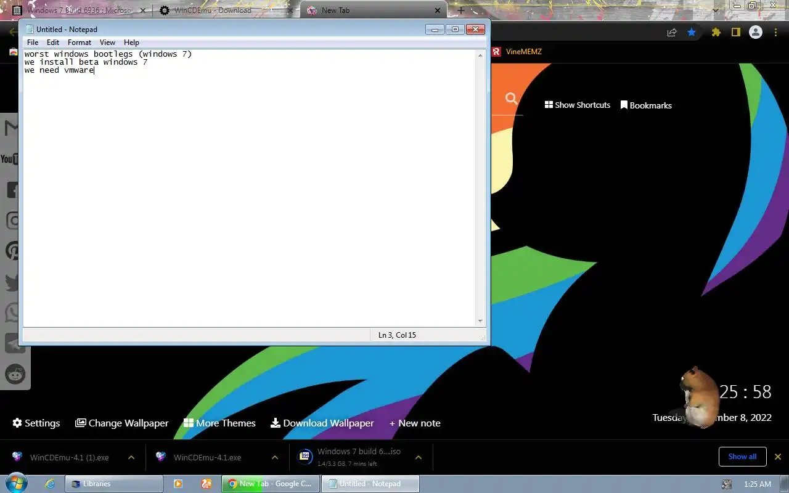This screenshot has width=789, height=493.
Task: Expand options for Windows 7 build iso download
Action: pos(419,457)
